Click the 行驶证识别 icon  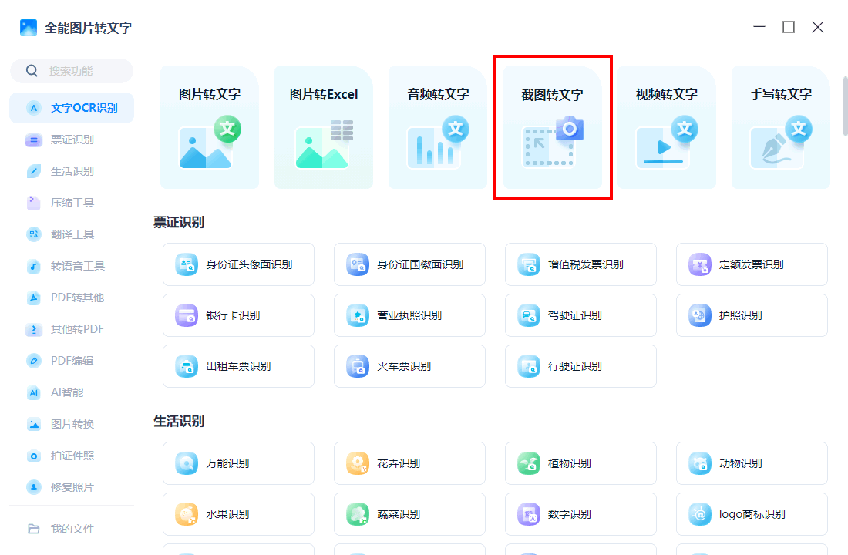[x=528, y=366]
